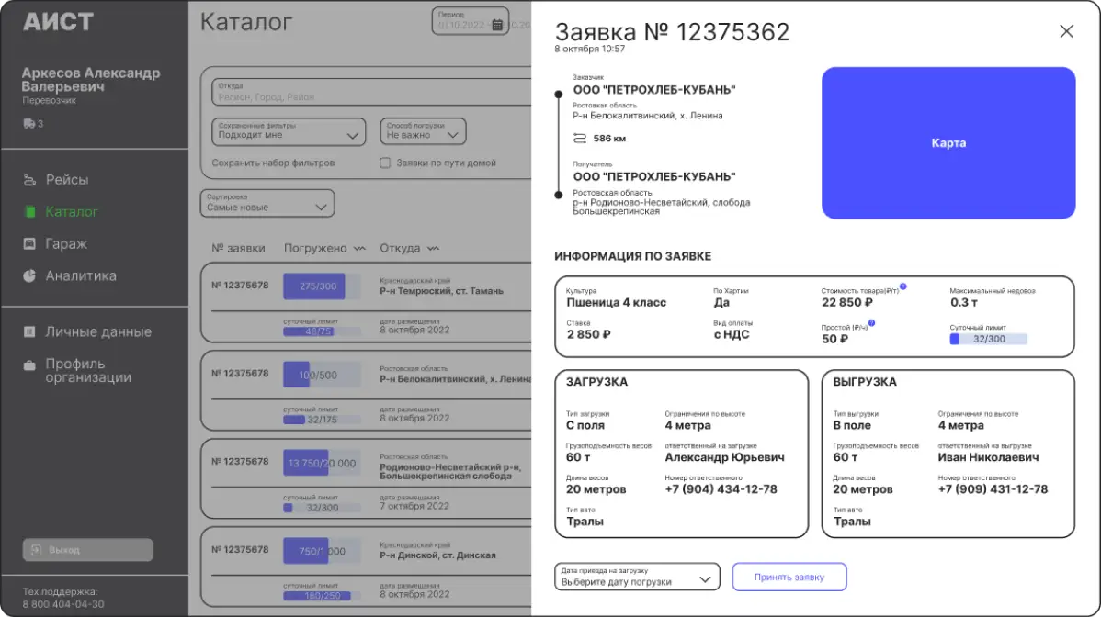Click the calendar icon in Период field
The width and height of the screenshot is (1101, 617).
497,25
